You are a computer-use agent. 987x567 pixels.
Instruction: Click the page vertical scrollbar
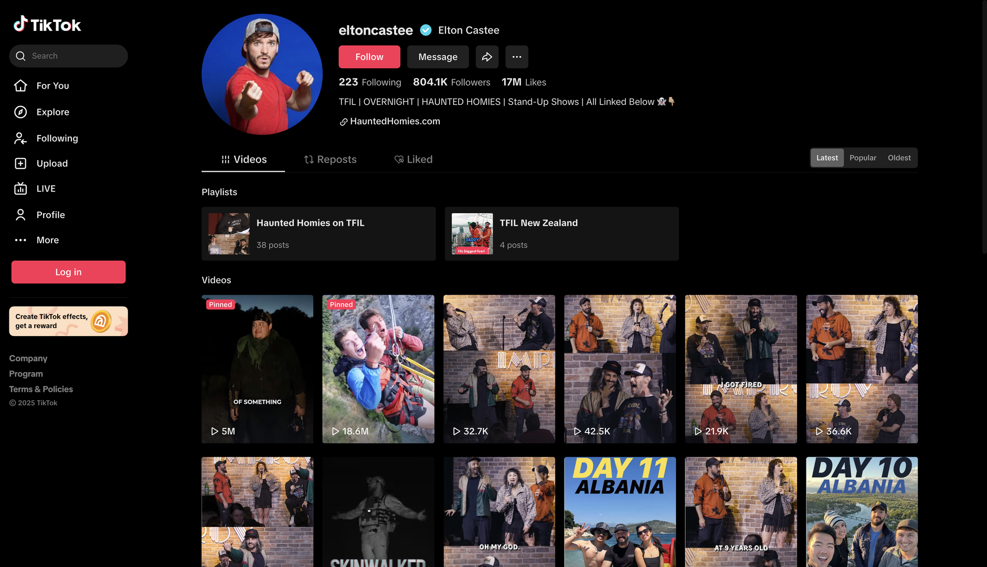click(984, 126)
